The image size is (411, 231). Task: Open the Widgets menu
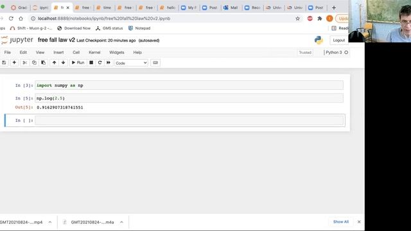pyautogui.click(x=117, y=53)
